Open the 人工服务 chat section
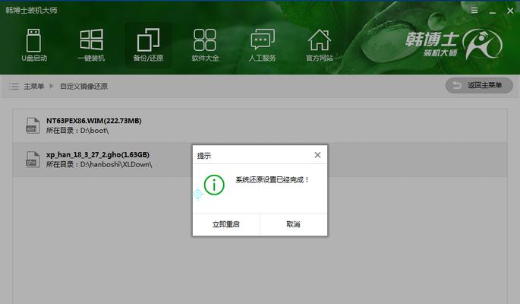This screenshot has width=520, height=304. (x=263, y=45)
